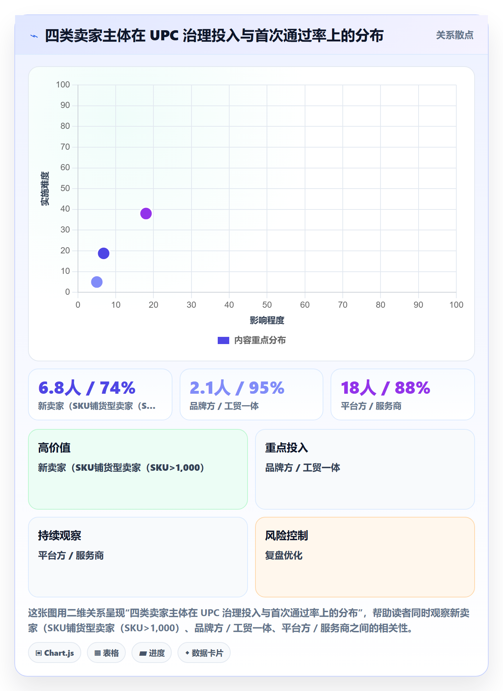The image size is (503, 691).
Task: Click the 表格 chip grid icon
Action: tap(97, 653)
